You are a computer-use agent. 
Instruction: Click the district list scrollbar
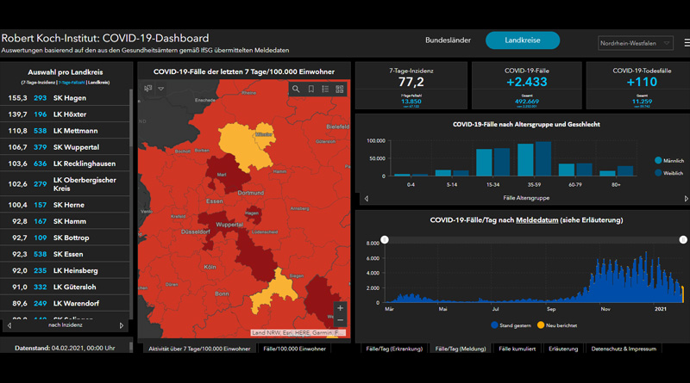(x=131, y=118)
